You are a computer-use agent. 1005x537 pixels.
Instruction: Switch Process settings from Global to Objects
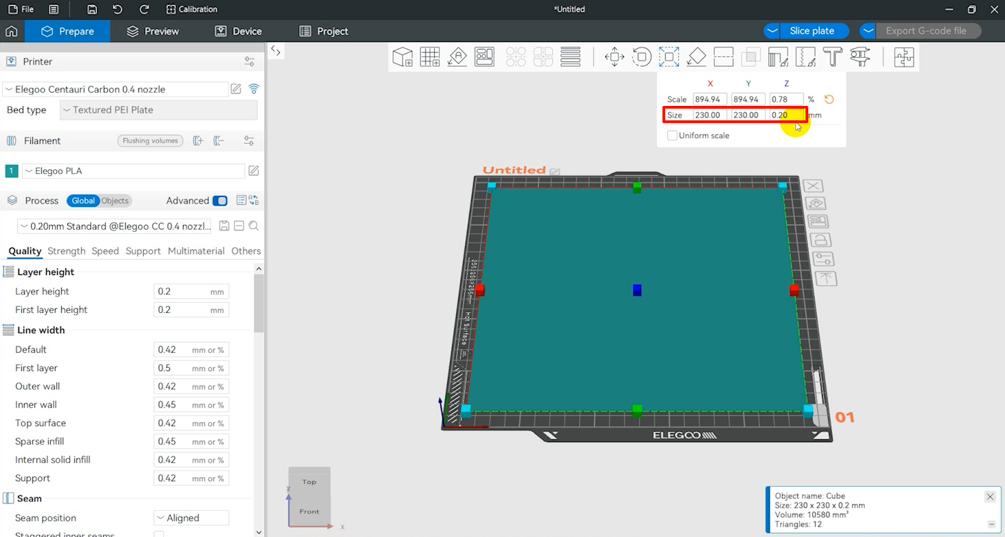tap(116, 201)
